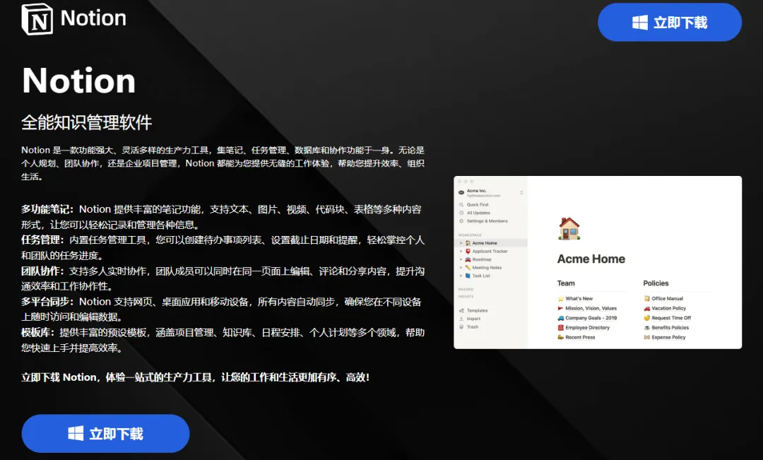The width and height of the screenshot is (763, 460).
Task: Click the Policies heading in the preview
Action: click(656, 283)
